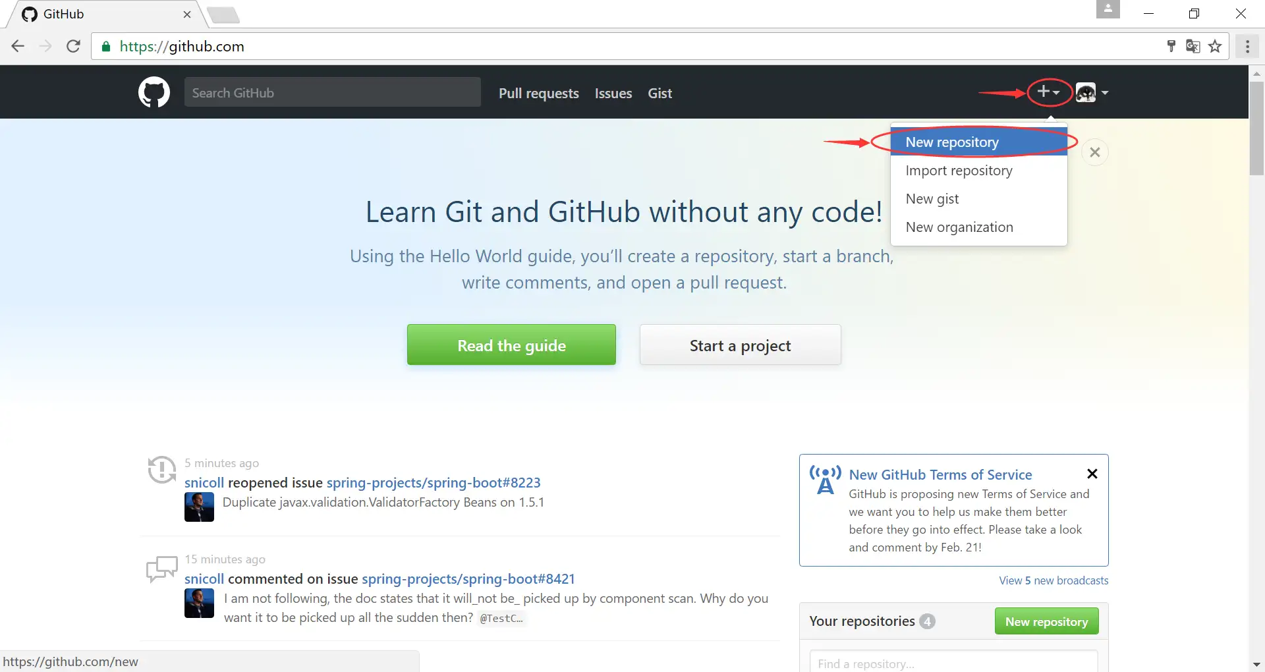The height and width of the screenshot is (672, 1265).
Task: Click the Start a project button
Action: (740, 345)
